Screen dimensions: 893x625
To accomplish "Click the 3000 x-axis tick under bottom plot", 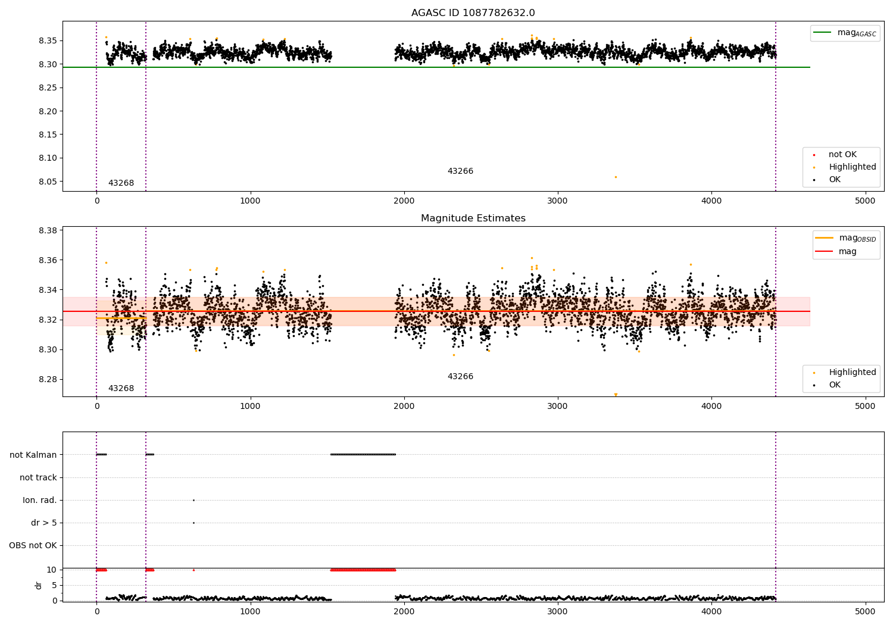I will (558, 611).
